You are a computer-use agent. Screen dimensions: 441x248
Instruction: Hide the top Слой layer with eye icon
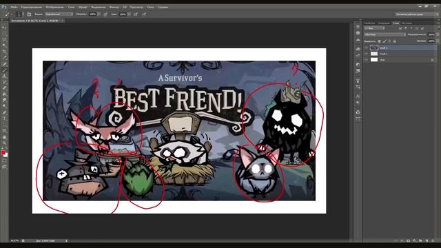[x=366, y=48]
